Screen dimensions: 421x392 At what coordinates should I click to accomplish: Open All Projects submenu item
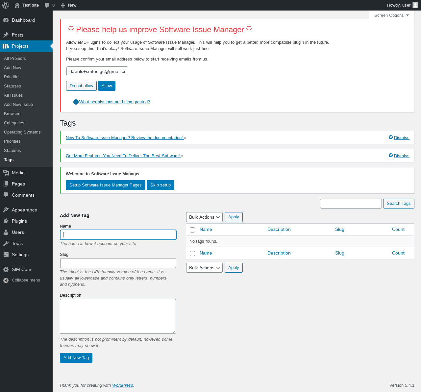point(15,58)
